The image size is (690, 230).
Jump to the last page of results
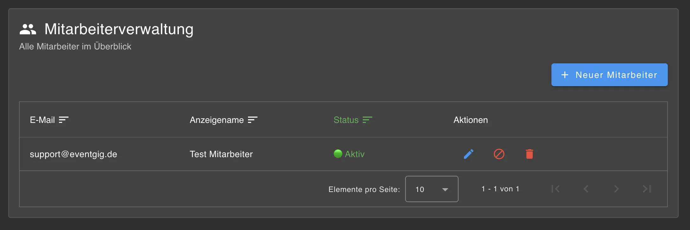click(x=647, y=189)
